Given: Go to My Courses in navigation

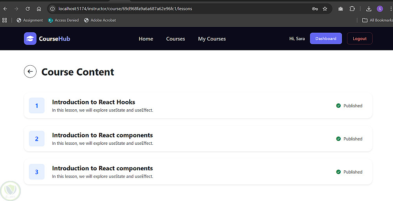Looking at the screenshot, I should 212,39.
